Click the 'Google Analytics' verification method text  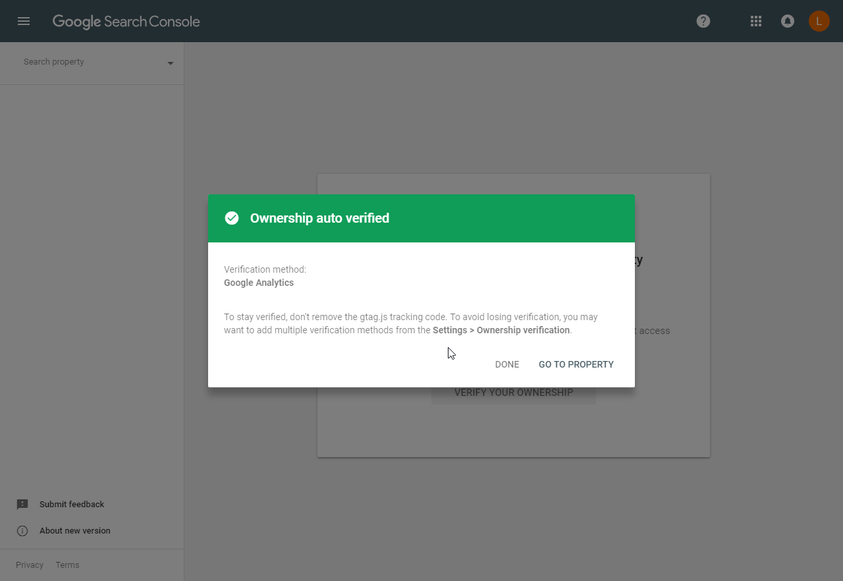pos(259,283)
